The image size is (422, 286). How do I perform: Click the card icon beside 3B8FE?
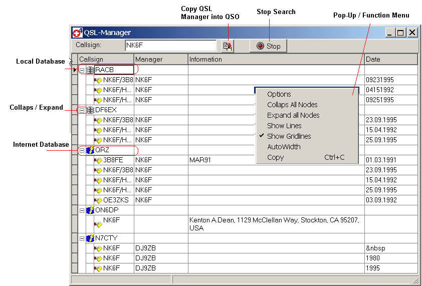(98, 160)
